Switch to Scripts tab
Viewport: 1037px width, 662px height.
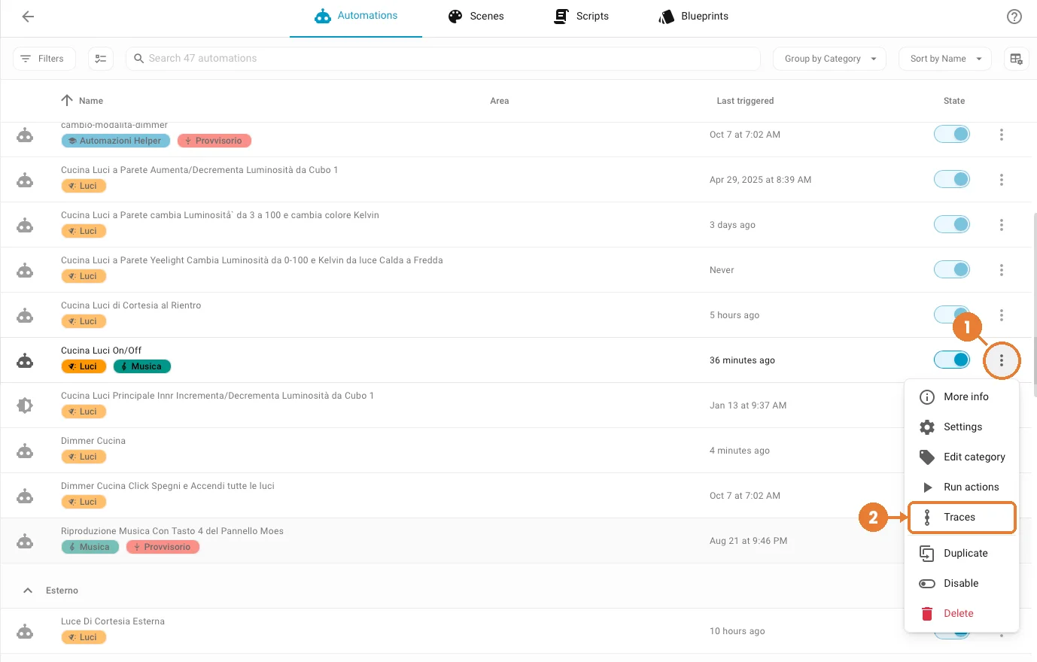581,17
